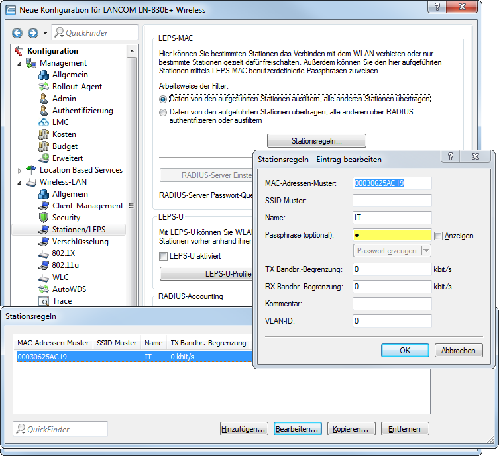Collapse the Management tree node
Screen dimensions: 499x456
pyautogui.click(x=20, y=64)
